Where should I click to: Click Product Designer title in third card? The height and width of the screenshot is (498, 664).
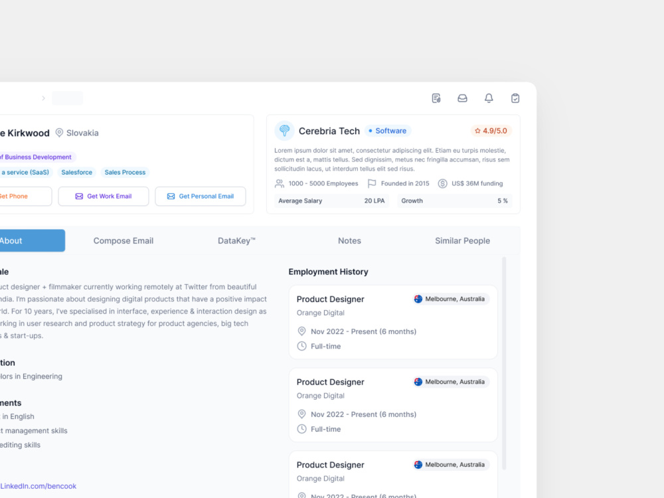pyautogui.click(x=330, y=465)
